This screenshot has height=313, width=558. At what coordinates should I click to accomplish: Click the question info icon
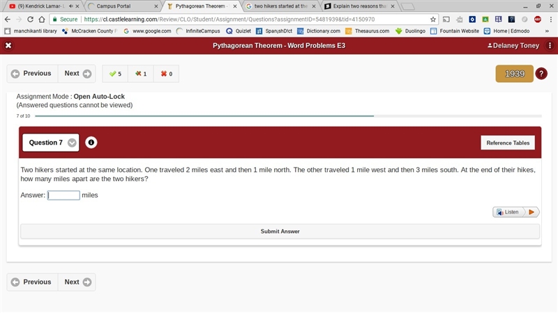(x=91, y=143)
